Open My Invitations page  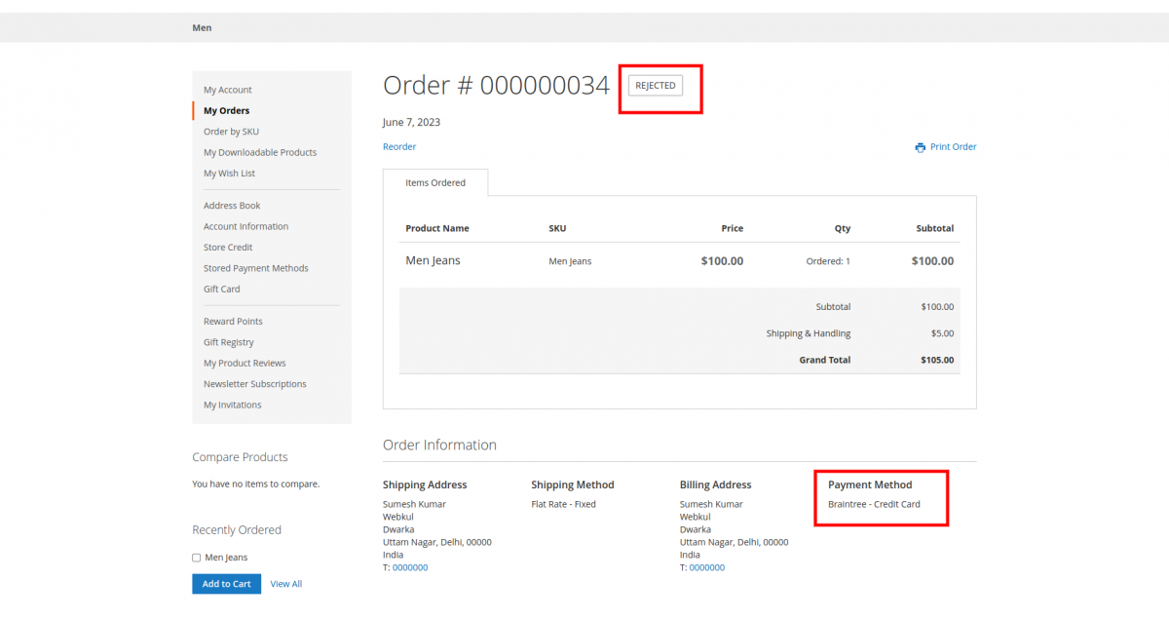coord(233,406)
